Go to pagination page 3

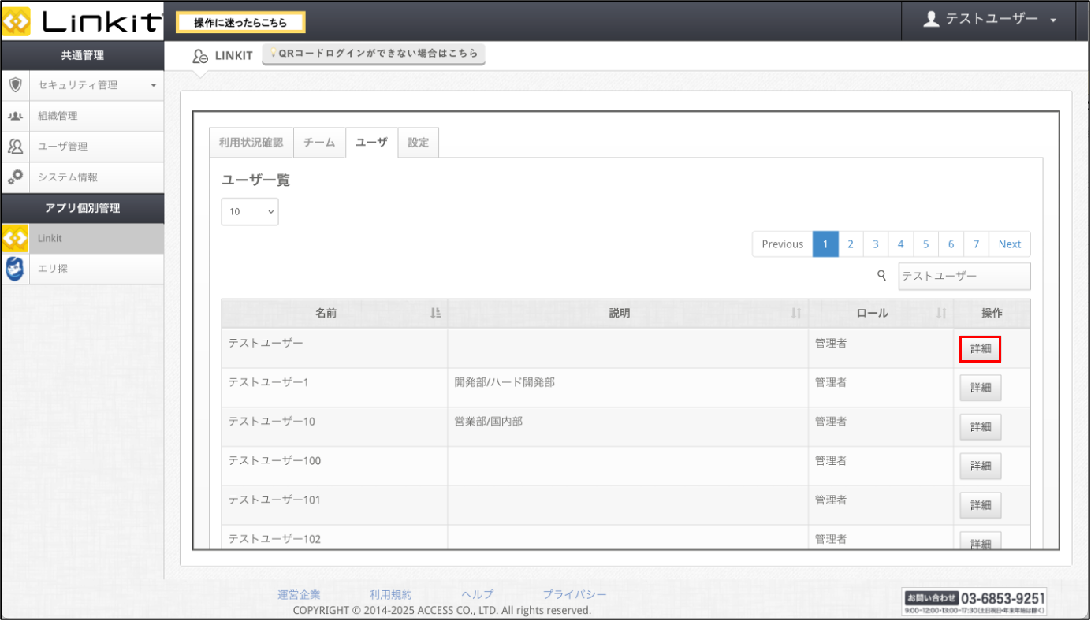coord(876,244)
